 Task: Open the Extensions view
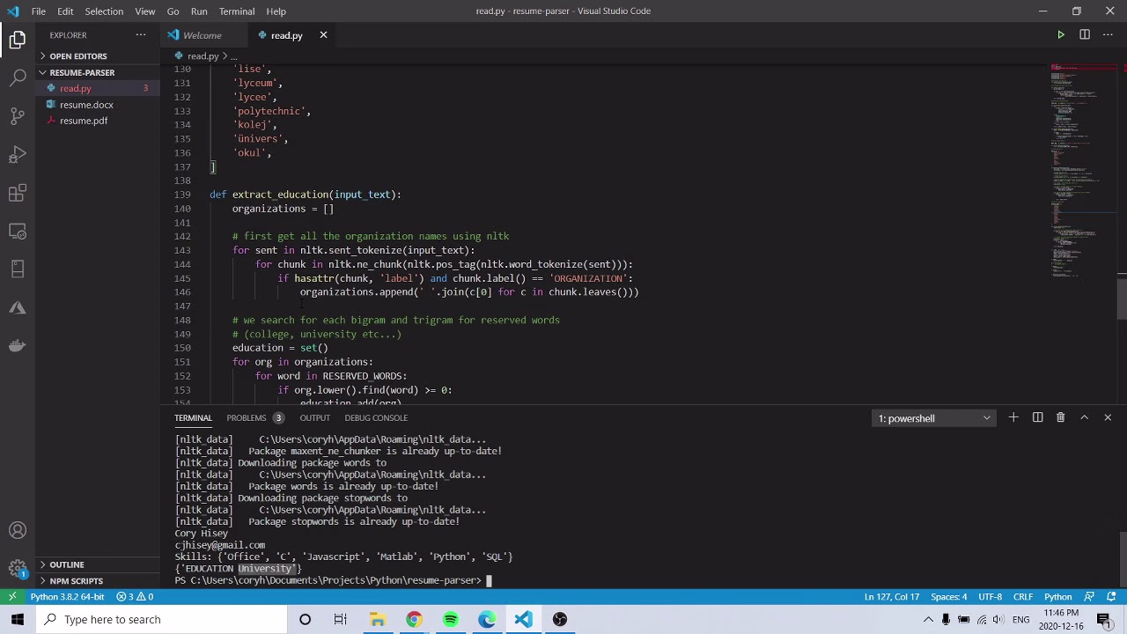pos(18,194)
